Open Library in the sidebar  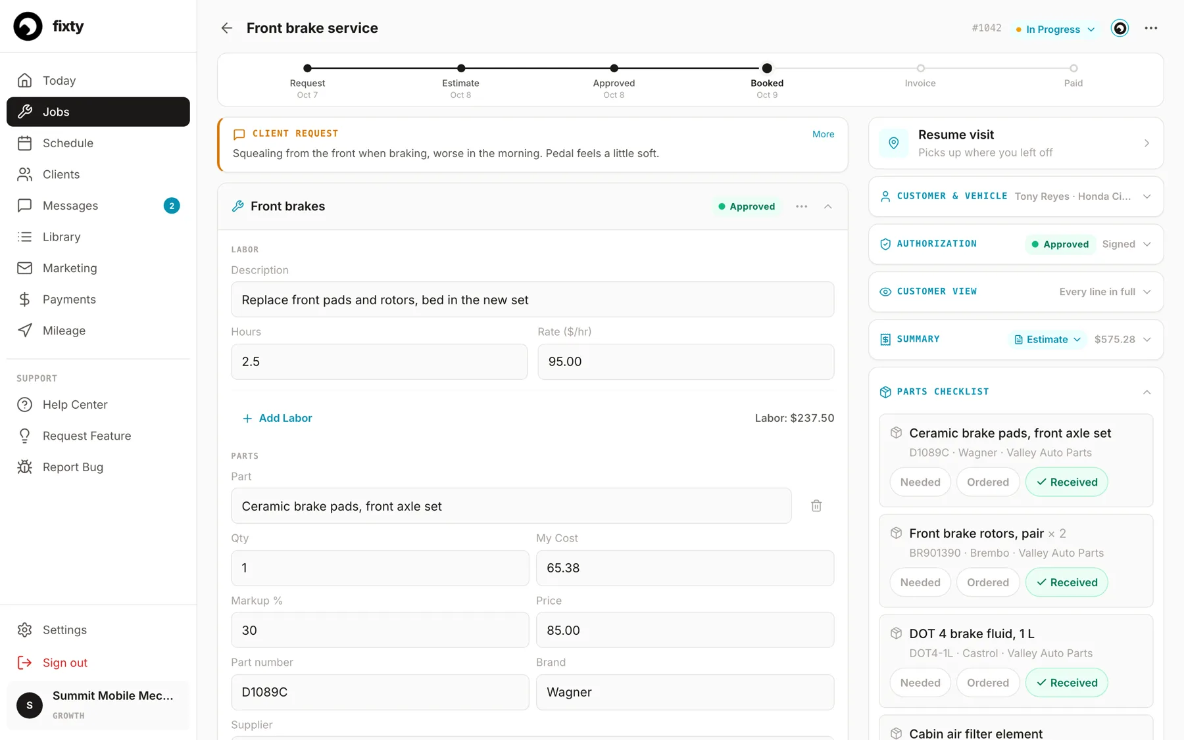[98, 237]
